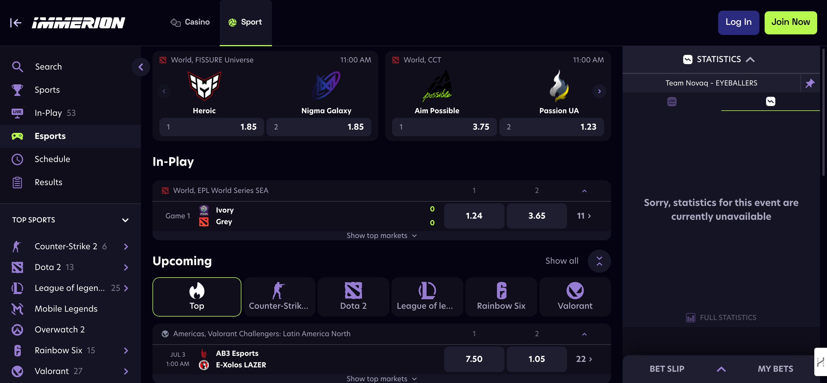
Task: Select the League of Legends filter tab in Upcoming
Action: 427,297
